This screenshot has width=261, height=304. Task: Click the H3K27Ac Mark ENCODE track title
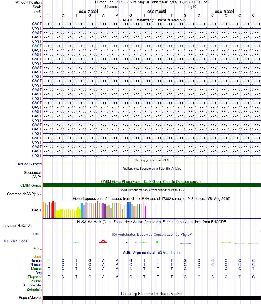[152, 222]
